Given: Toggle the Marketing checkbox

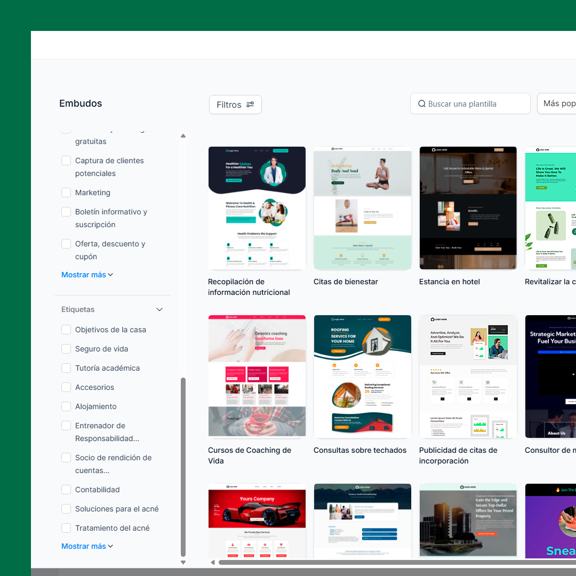Looking at the screenshot, I should coord(66,193).
